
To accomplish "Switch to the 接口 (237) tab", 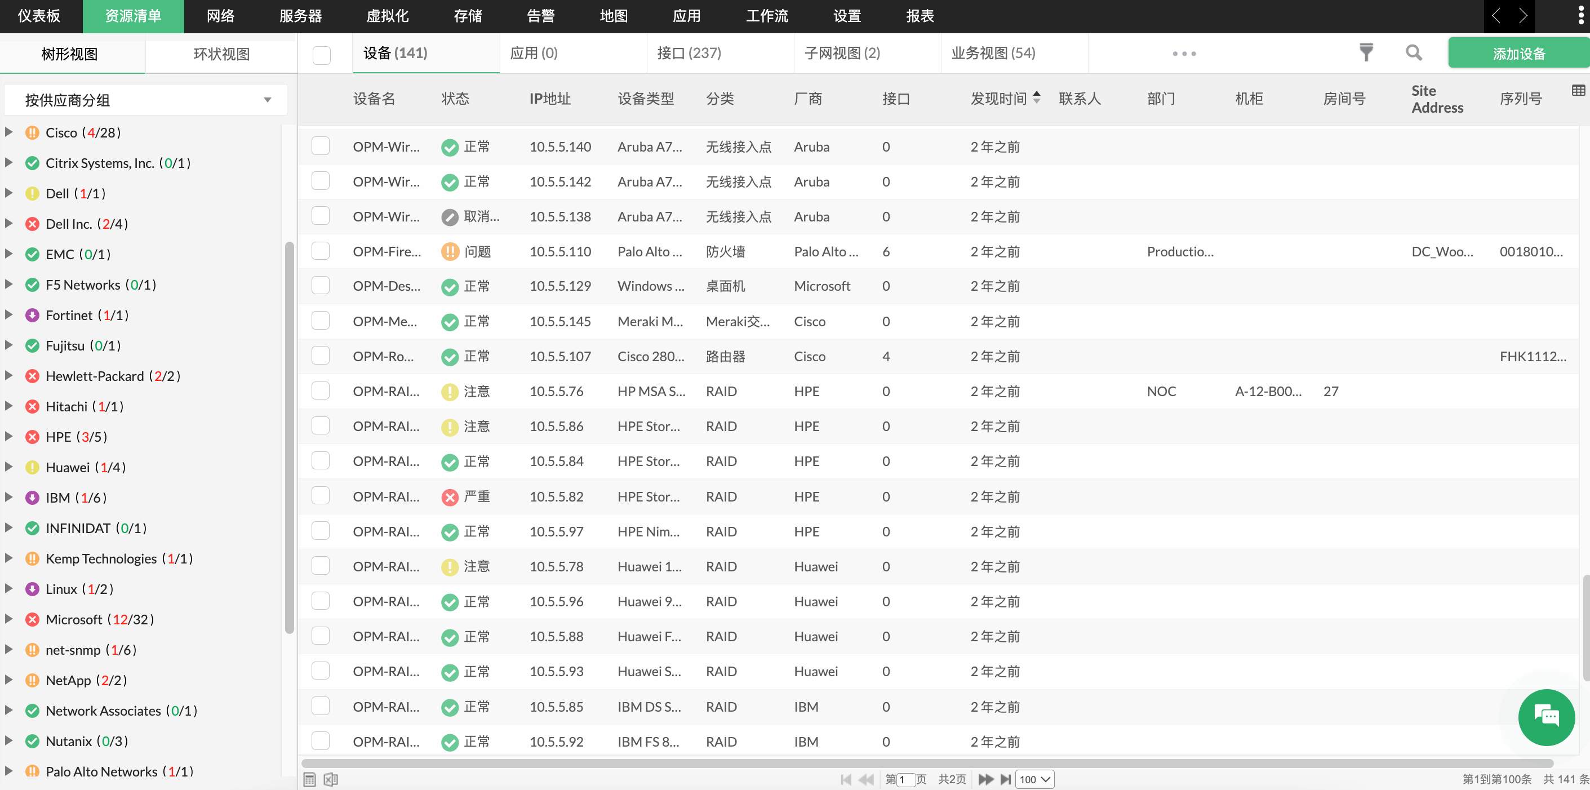I will (x=689, y=53).
